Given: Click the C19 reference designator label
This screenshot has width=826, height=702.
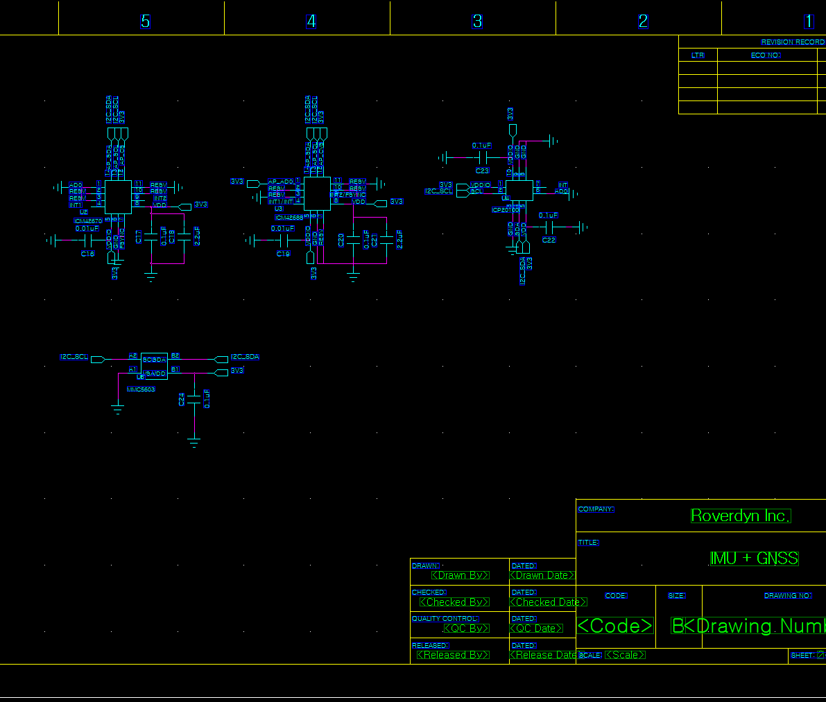Looking at the screenshot, I should 283,254.
